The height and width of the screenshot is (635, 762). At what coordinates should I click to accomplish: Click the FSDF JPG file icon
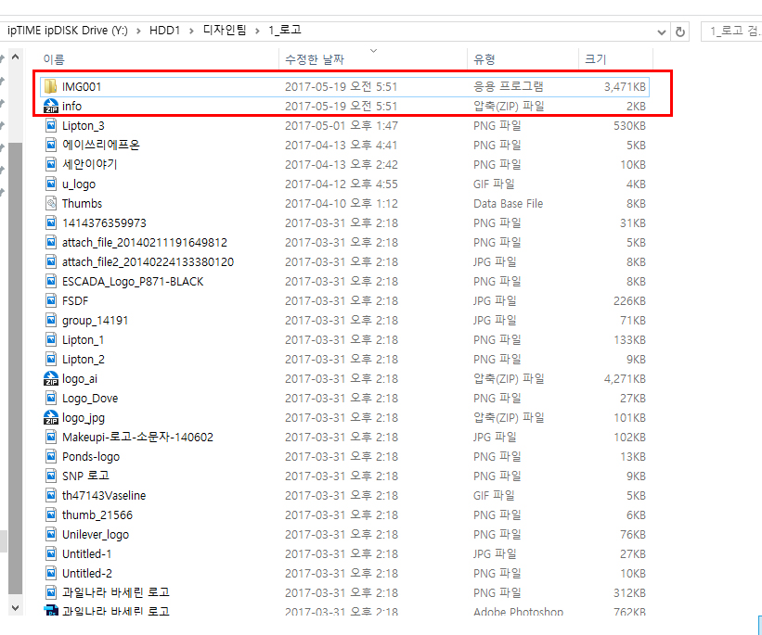pyautogui.click(x=50, y=301)
